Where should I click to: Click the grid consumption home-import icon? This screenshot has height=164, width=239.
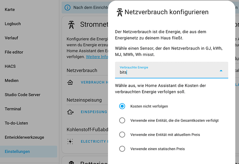70,82
